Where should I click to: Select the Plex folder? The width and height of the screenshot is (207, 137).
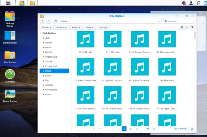click(47, 80)
